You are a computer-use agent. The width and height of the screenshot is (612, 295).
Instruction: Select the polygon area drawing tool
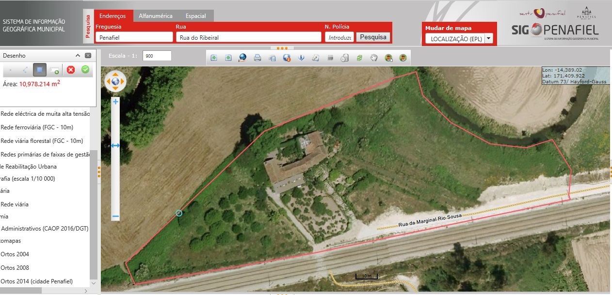coord(40,70)
